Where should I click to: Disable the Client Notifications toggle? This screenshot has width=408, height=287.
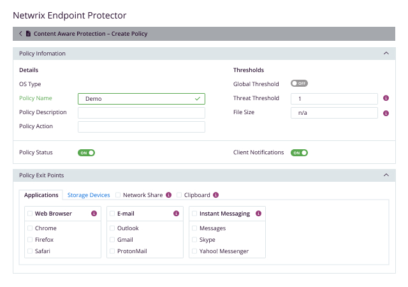point(299,153)
